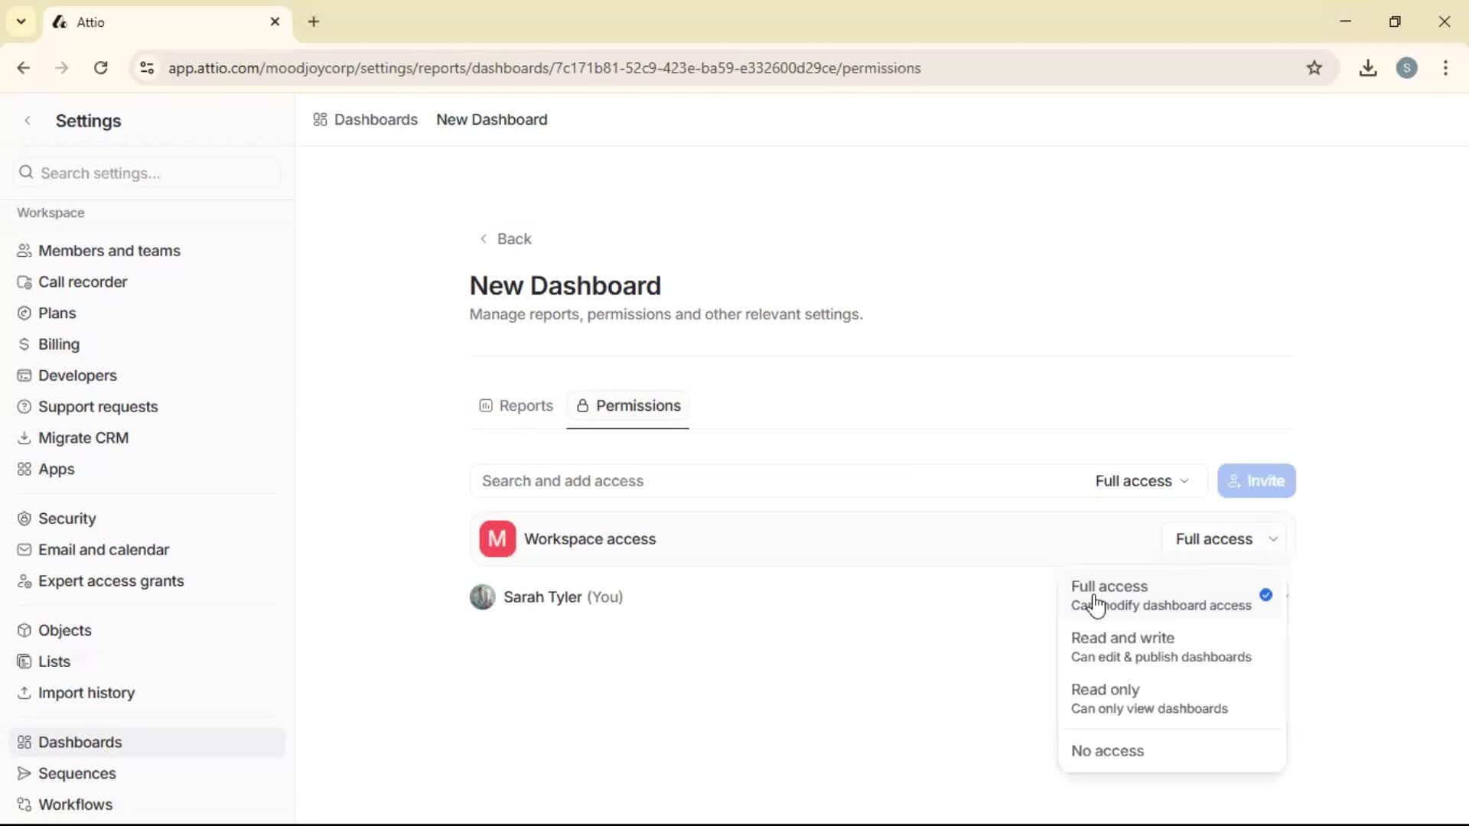Open the Security settings section
The height and width of the screenshot is (826, 1469).
pos(67,518)
